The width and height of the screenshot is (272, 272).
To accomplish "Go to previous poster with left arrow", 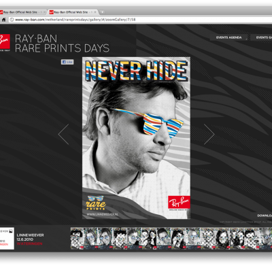I will click(64, 134).
